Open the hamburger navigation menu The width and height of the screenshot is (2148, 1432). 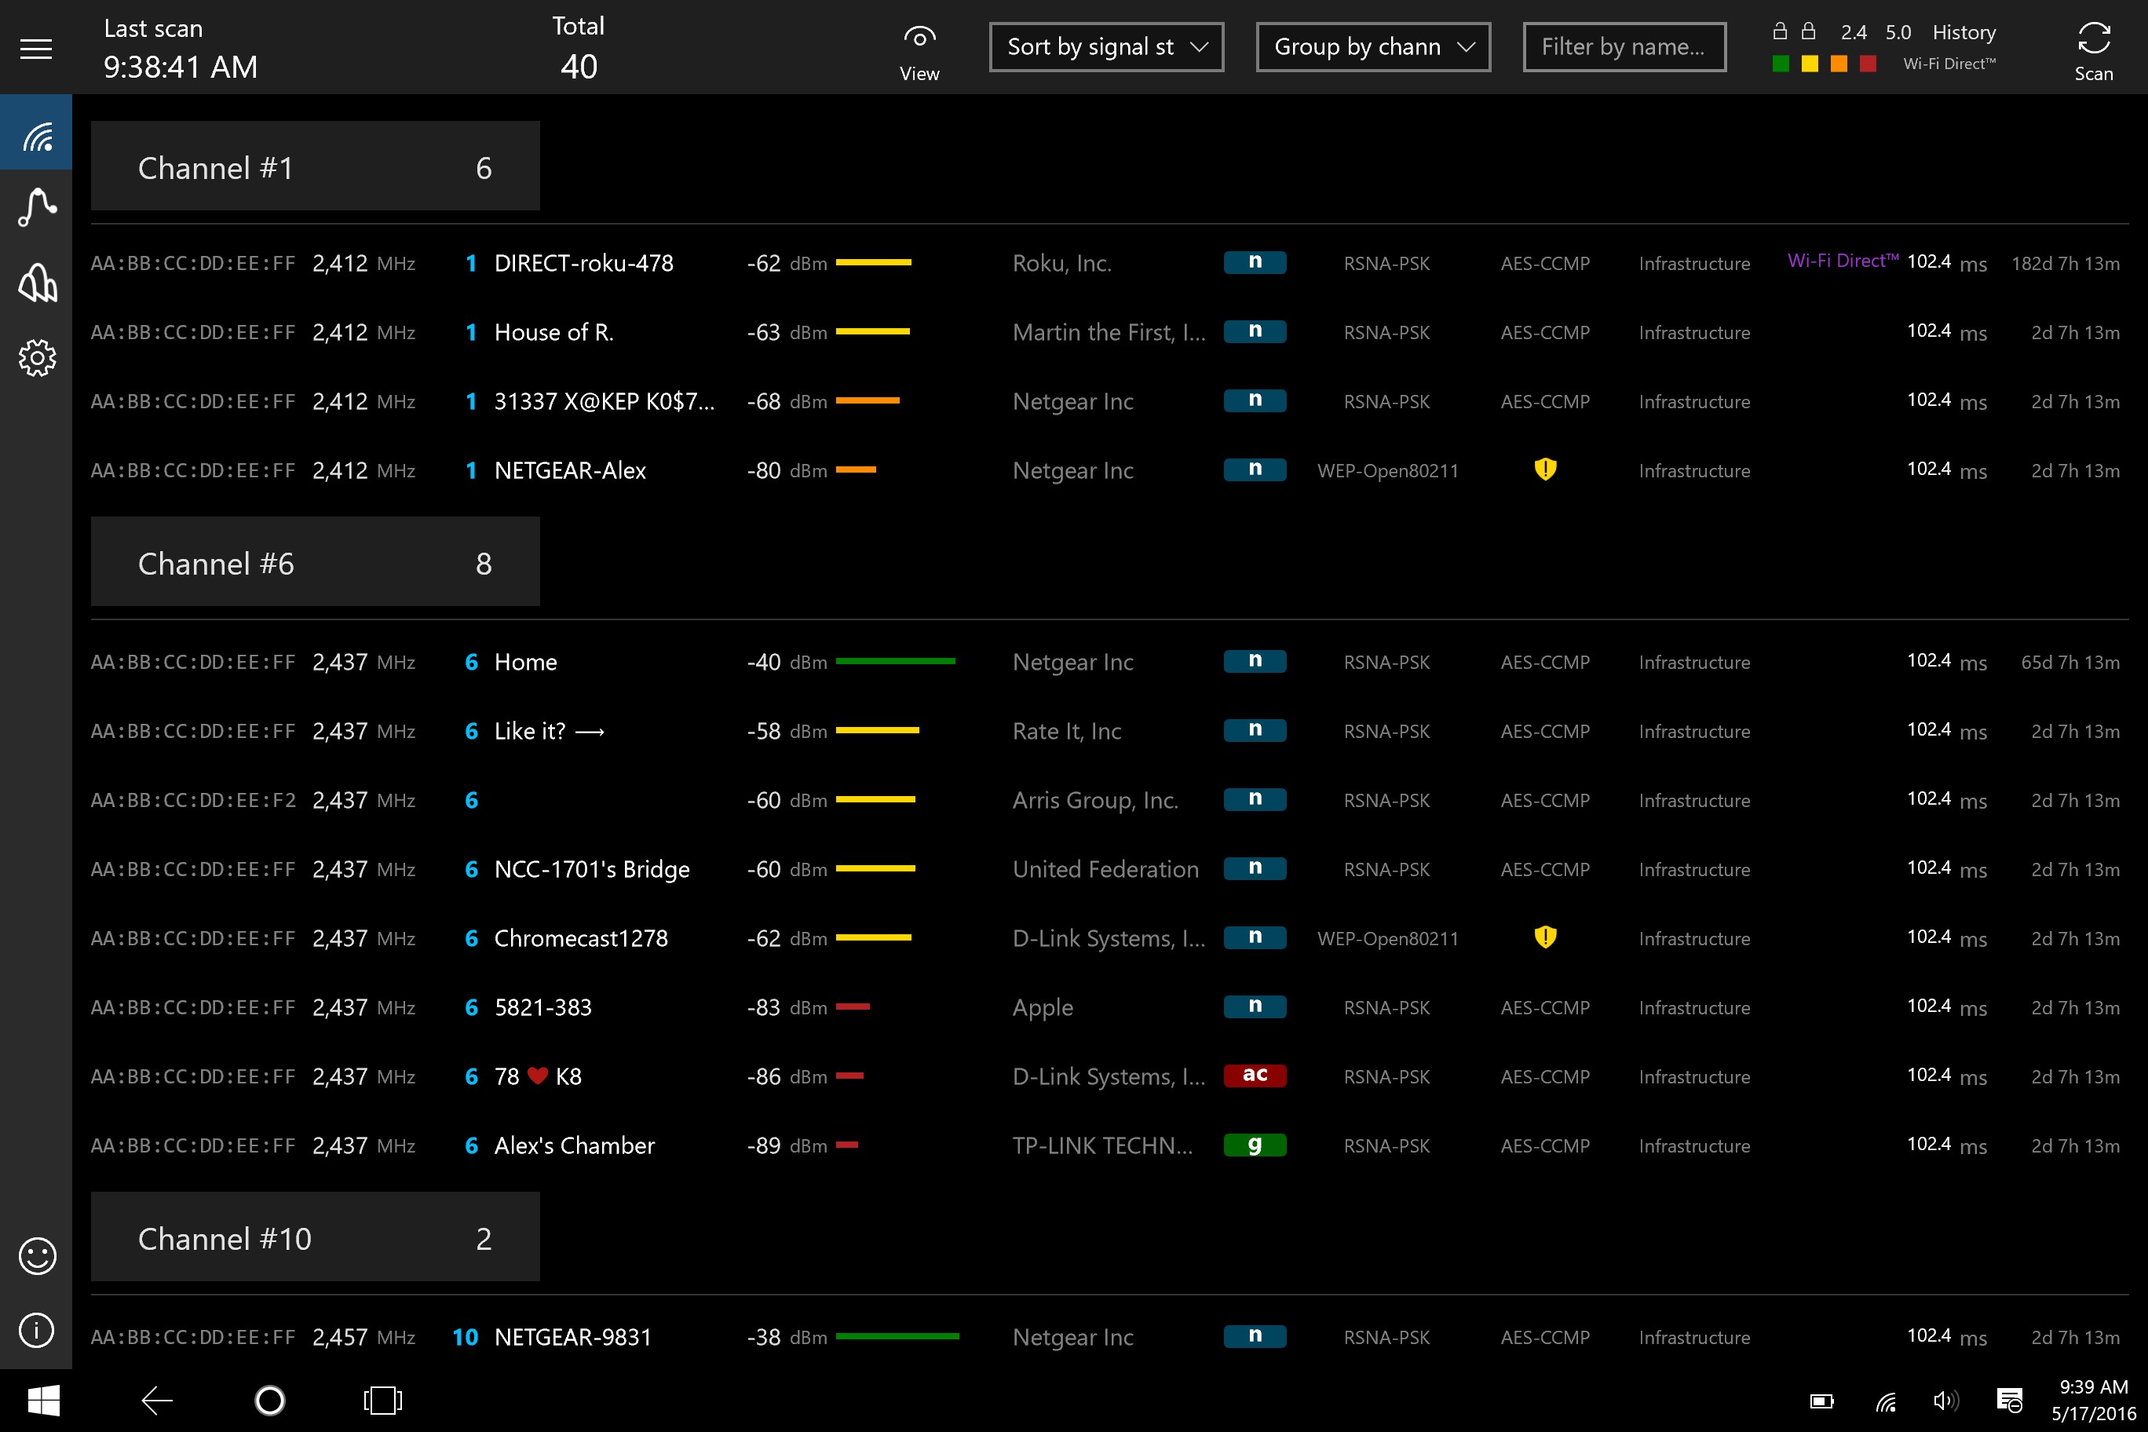[x=35, y=47]
